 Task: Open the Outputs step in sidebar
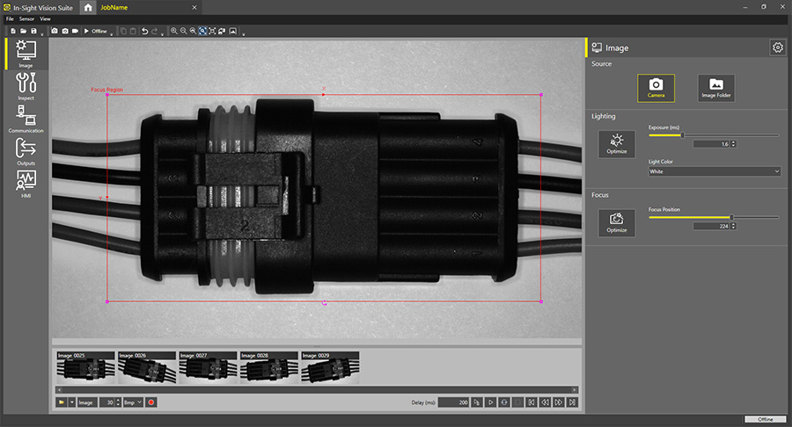(x=26, y=151)
